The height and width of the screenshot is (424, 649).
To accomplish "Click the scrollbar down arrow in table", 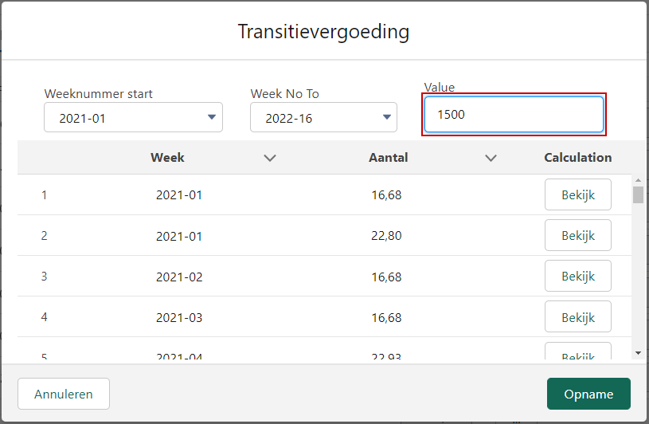I will pos(638,353).
